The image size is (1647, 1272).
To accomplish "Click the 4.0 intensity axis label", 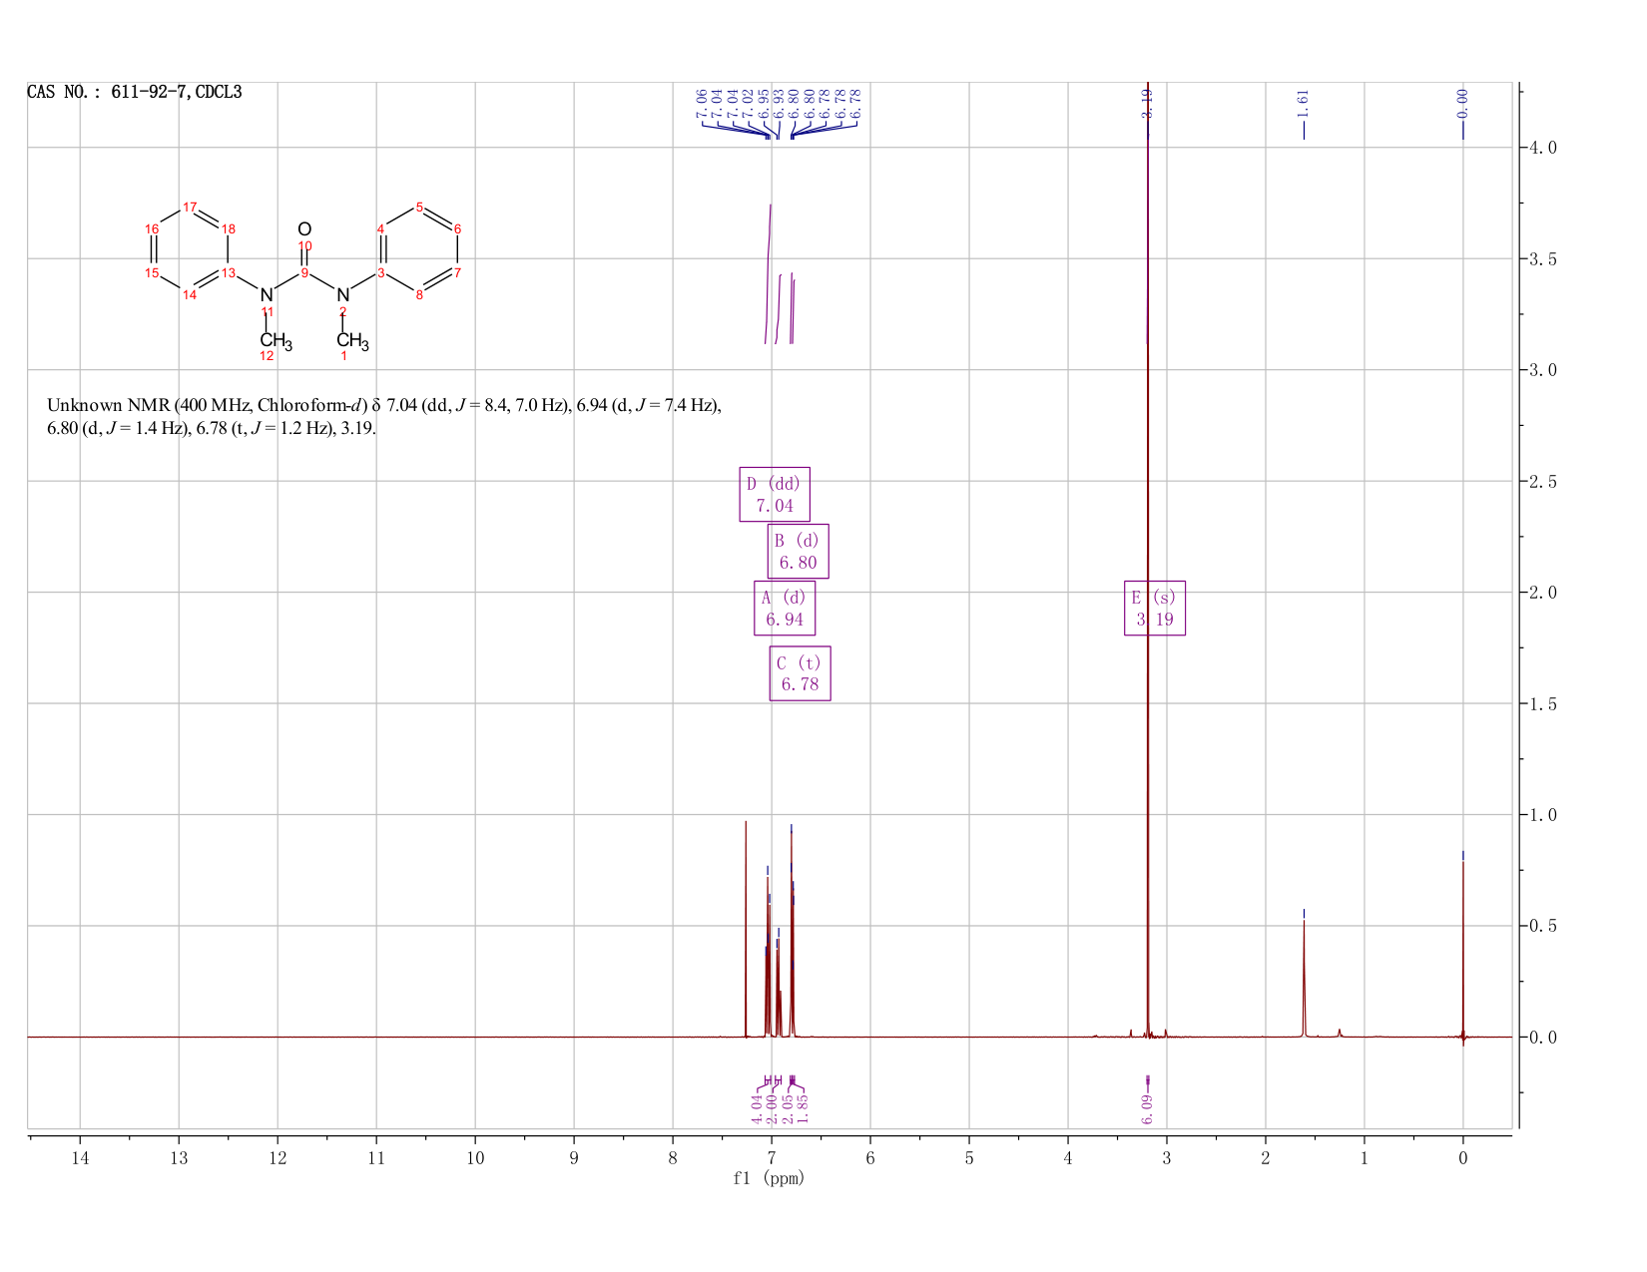I will click(1543, 148).
